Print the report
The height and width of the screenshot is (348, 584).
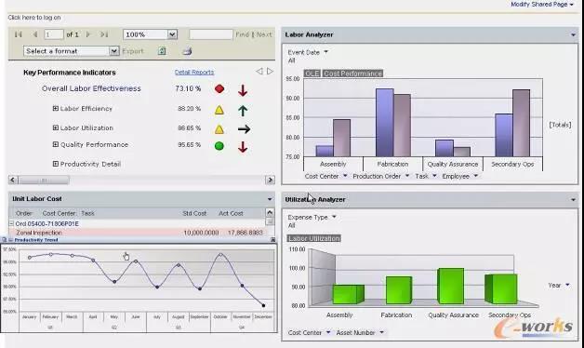[x=187, y=51]
